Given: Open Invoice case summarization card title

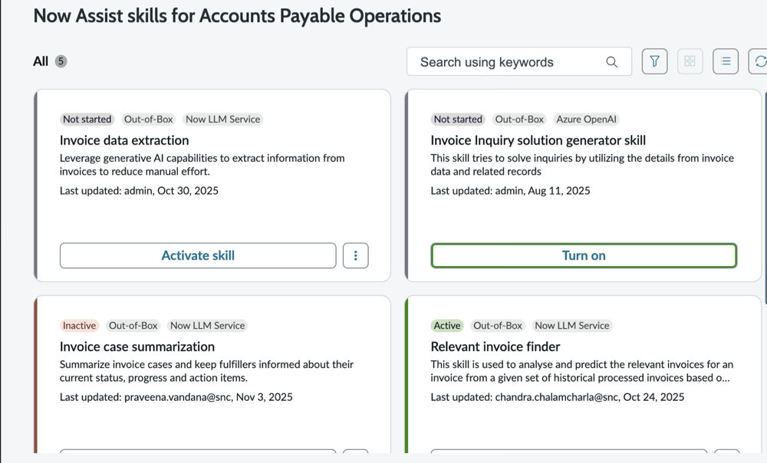Looking at the screenshot, I should 137,346.
